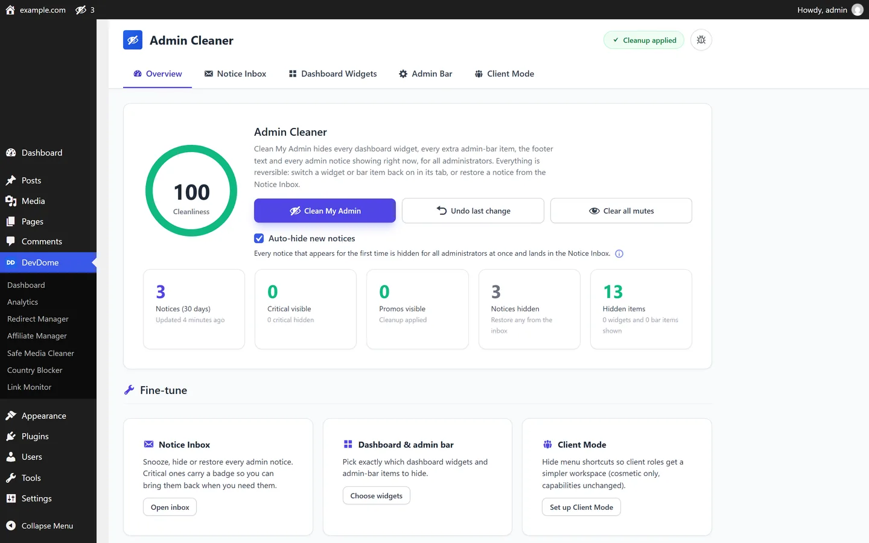Image resolution: width=869 pixels, height=543 pixels.
Task: Switch to the Admin Bar tab
Action: [x=425, y=74]
